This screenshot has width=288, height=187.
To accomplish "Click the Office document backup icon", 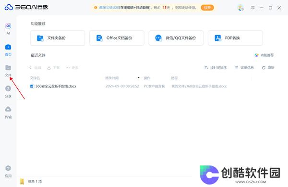I will coord(99,38).
